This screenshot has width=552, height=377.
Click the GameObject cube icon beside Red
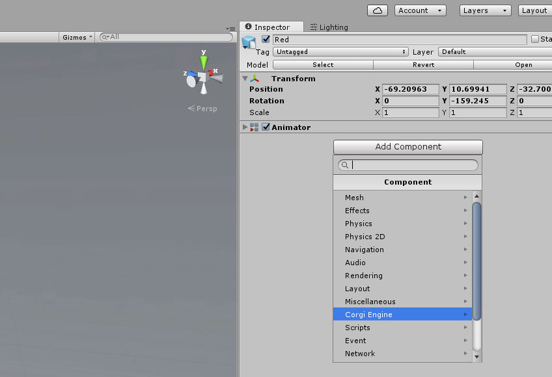click(249, 42)
